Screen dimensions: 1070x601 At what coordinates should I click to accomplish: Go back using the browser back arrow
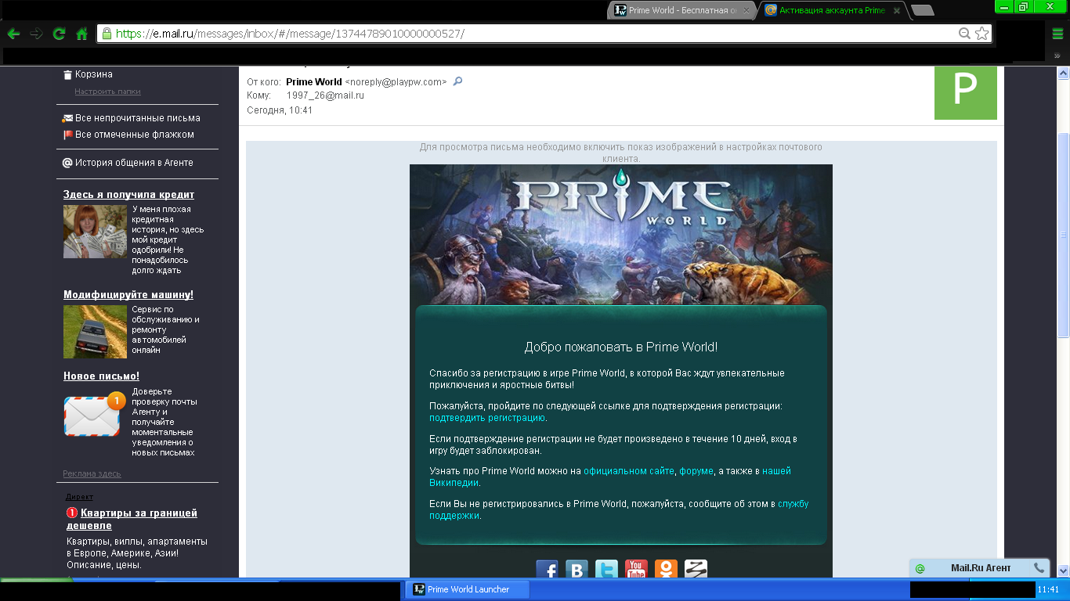pyautogui.click(x=13, y=34)
